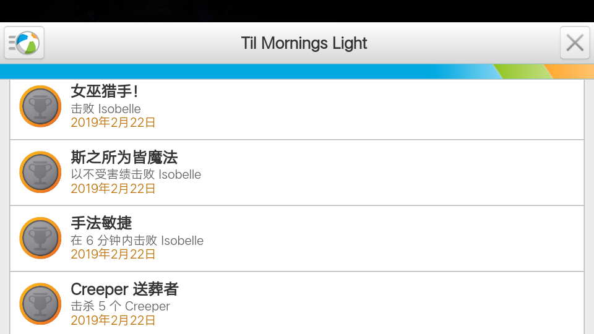
Task: Click the date under 手法敏捷
Action: pos(113,254)
